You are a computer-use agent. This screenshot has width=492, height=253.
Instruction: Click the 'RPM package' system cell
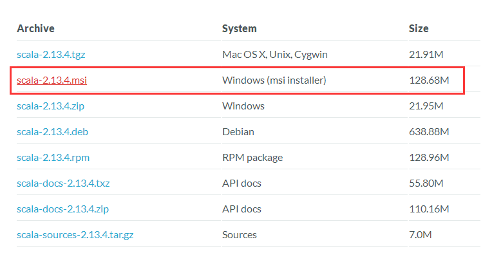[x=252, y=157]
